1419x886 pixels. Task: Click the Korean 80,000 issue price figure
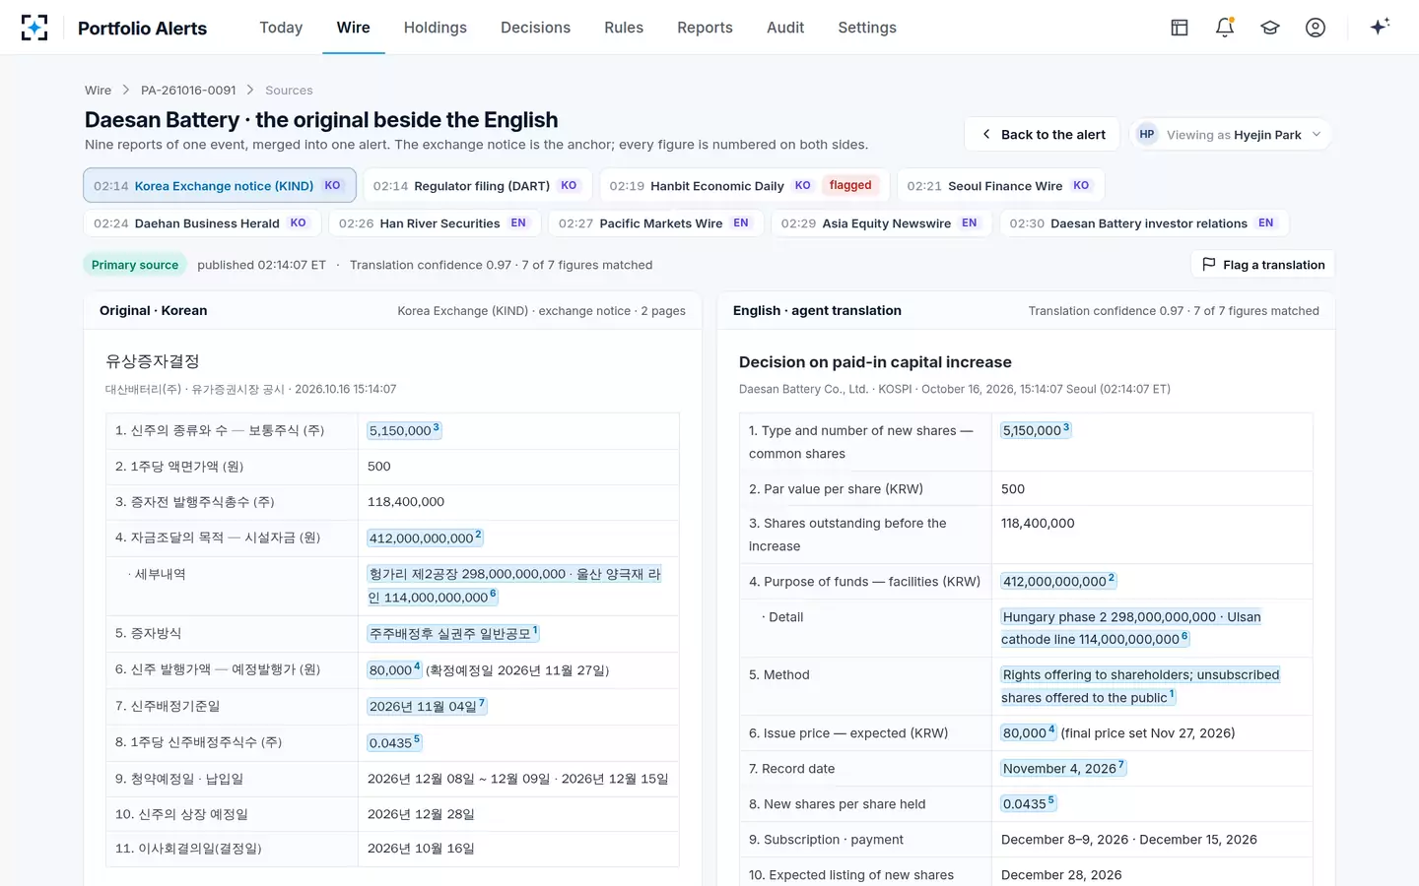[x=394, y=669]
